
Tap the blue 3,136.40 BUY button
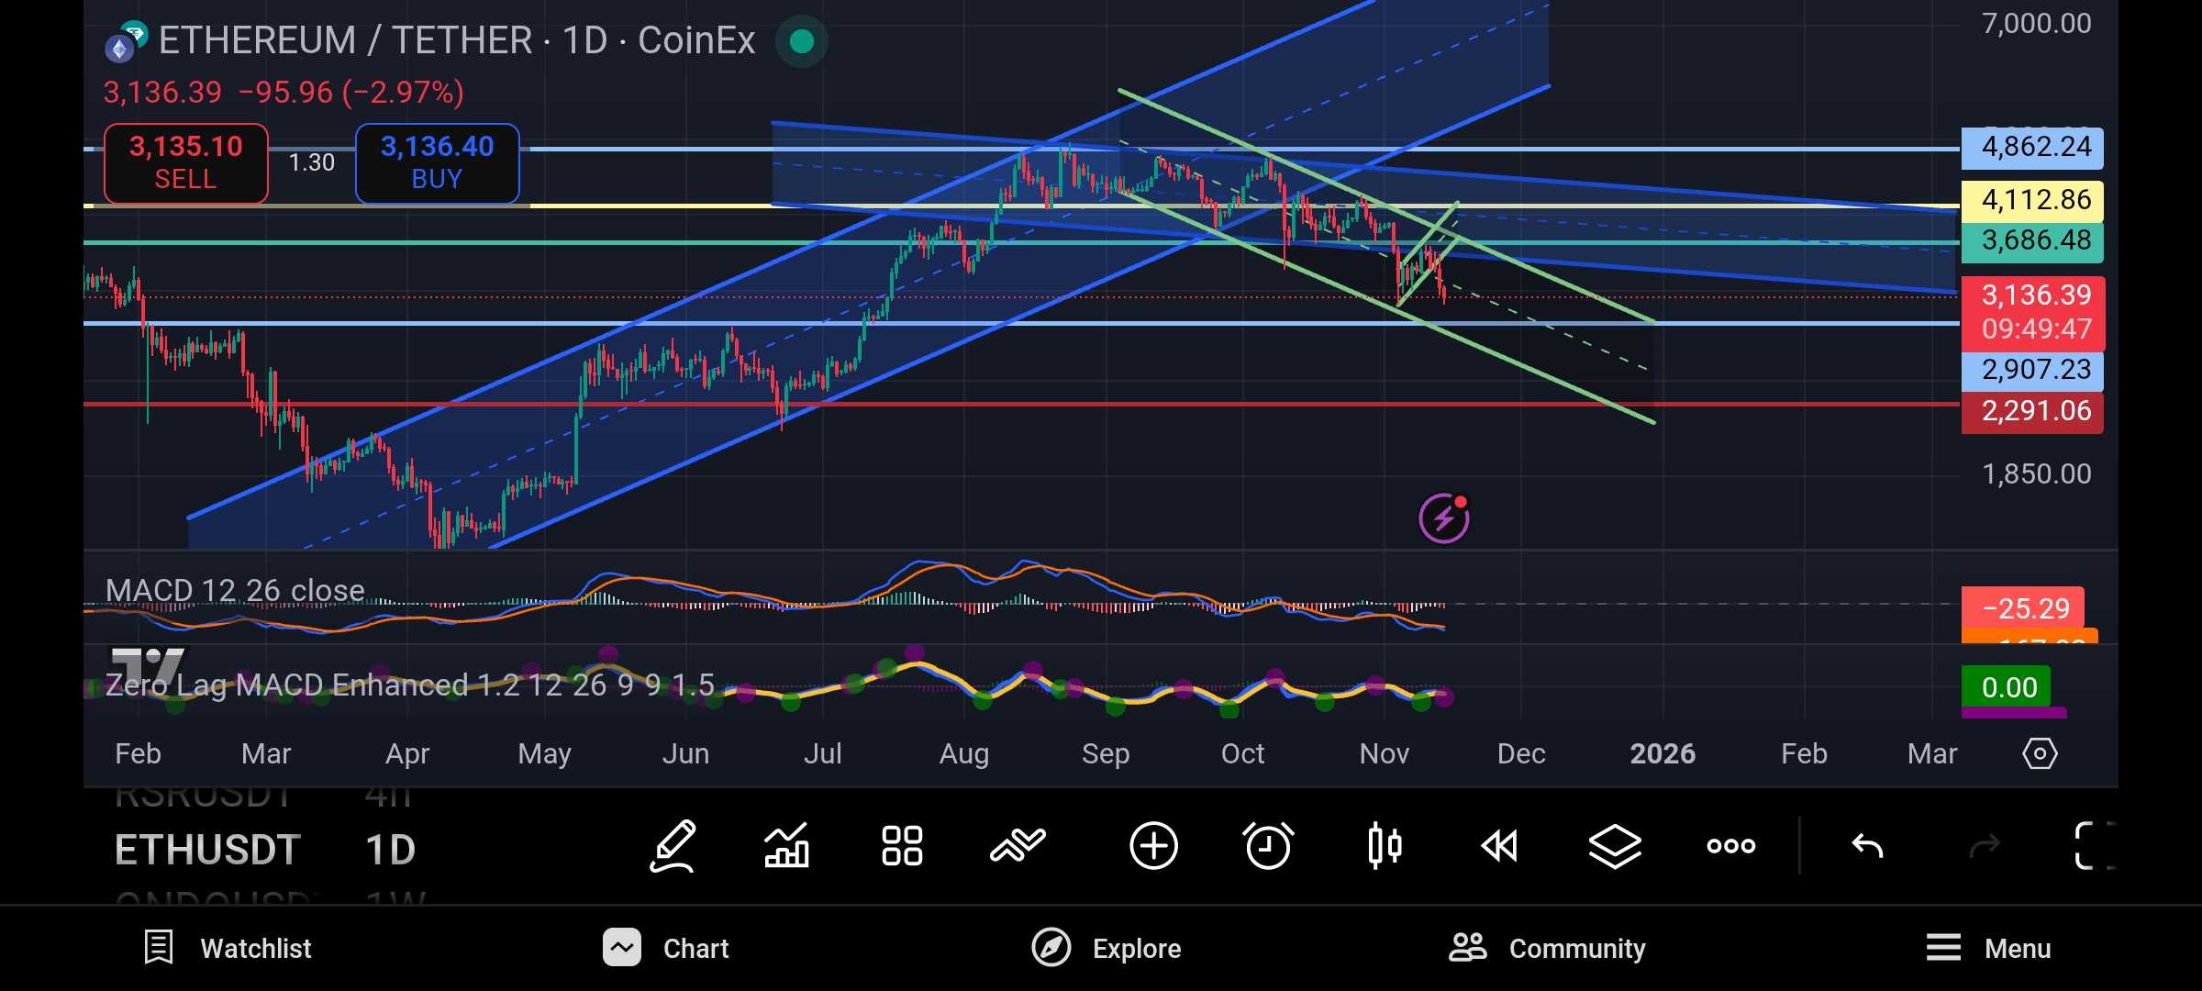[x=437, y=162]
